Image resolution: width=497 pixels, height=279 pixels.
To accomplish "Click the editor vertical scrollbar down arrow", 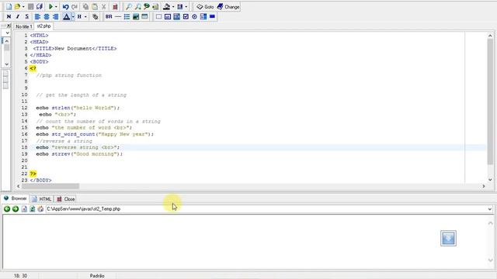I will (x=490, y=180).
